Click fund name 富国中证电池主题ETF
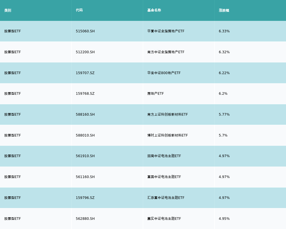Viewport: 286px width, 229px height. [x=164, y=177]
